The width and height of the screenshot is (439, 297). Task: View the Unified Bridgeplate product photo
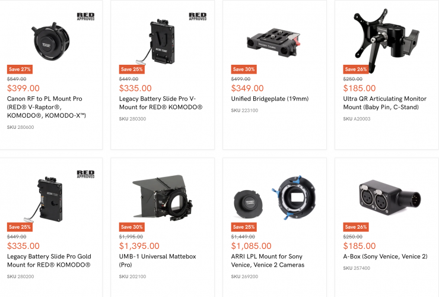click(x=274, y=42)
